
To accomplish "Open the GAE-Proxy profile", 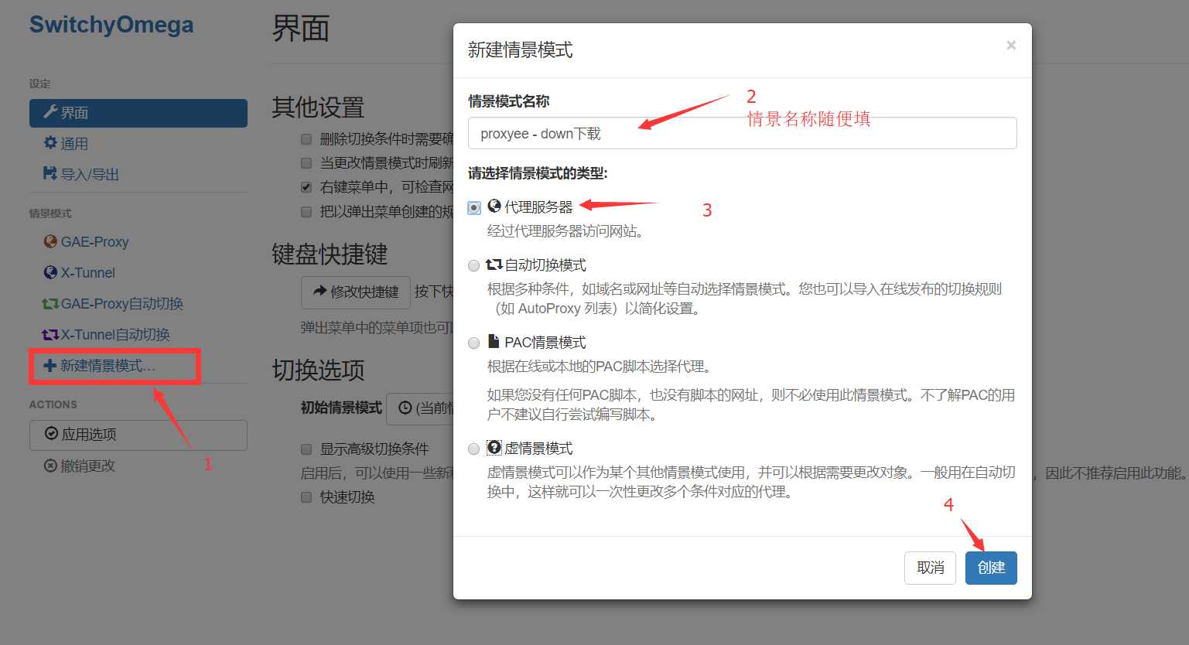I will point(138,242).
